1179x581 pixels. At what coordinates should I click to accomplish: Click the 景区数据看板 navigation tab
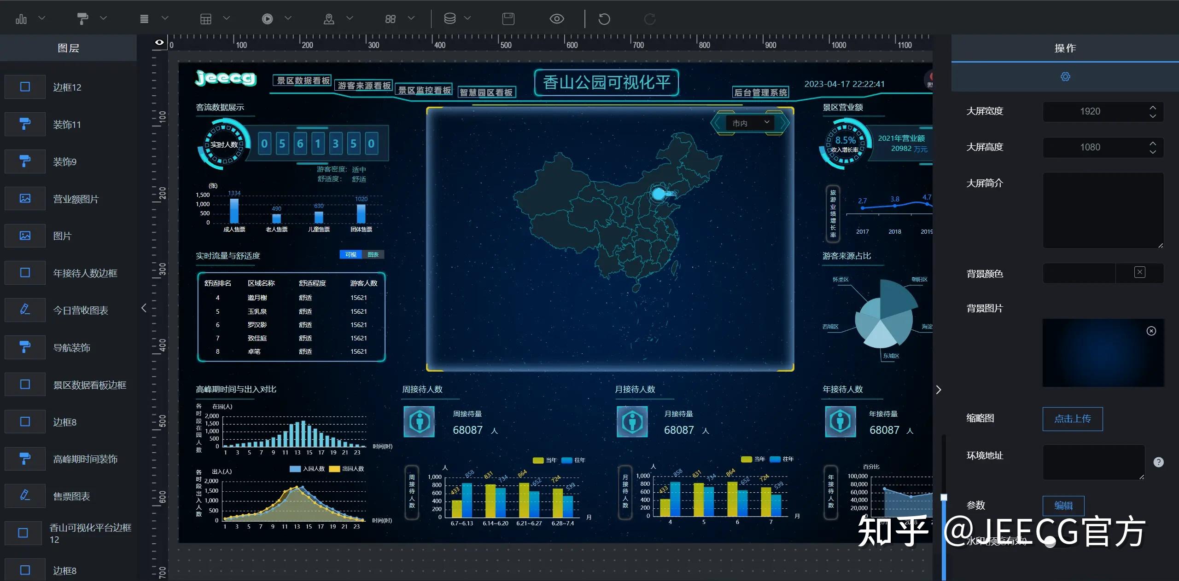(303, 81)
